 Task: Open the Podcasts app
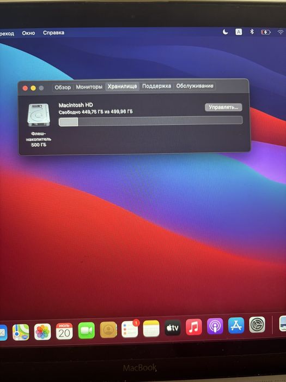click(215, 326)
